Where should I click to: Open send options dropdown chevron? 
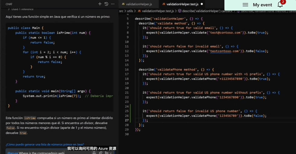111,153
